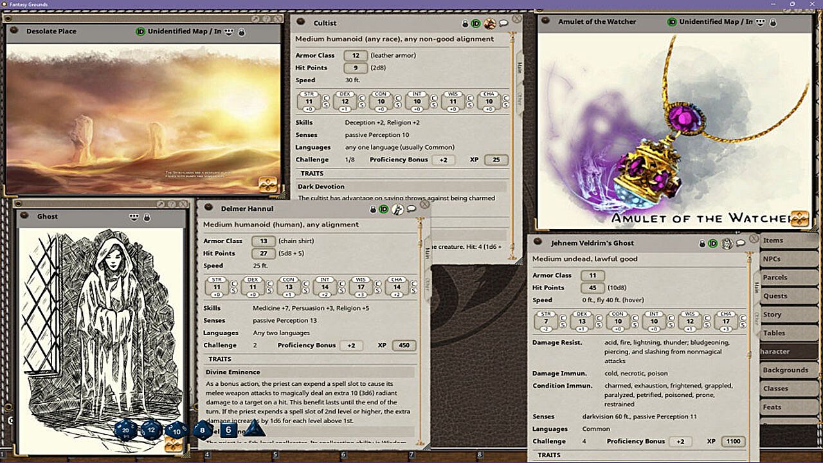Click image toolbar button on Amulet picture
Image resolution: width=823 pixels, height=463 pixels.
799,218
